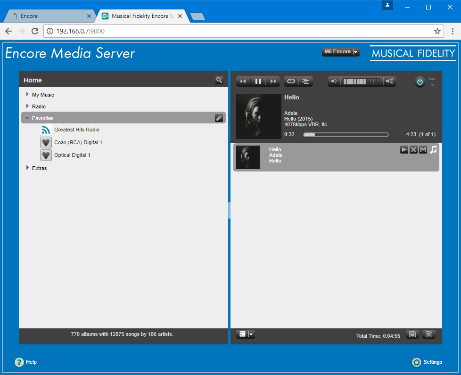
Task: Collapse the now playing panel
Action: tap(432, 82)
